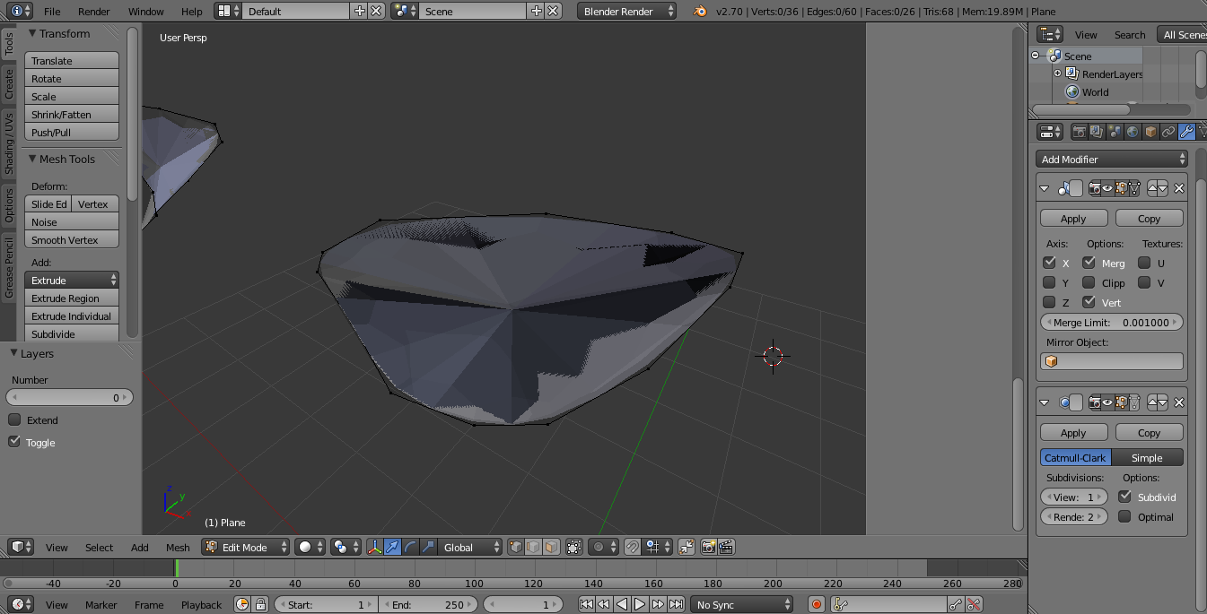
Task: Switch to the Create tab
Action: tap(9, 83)
